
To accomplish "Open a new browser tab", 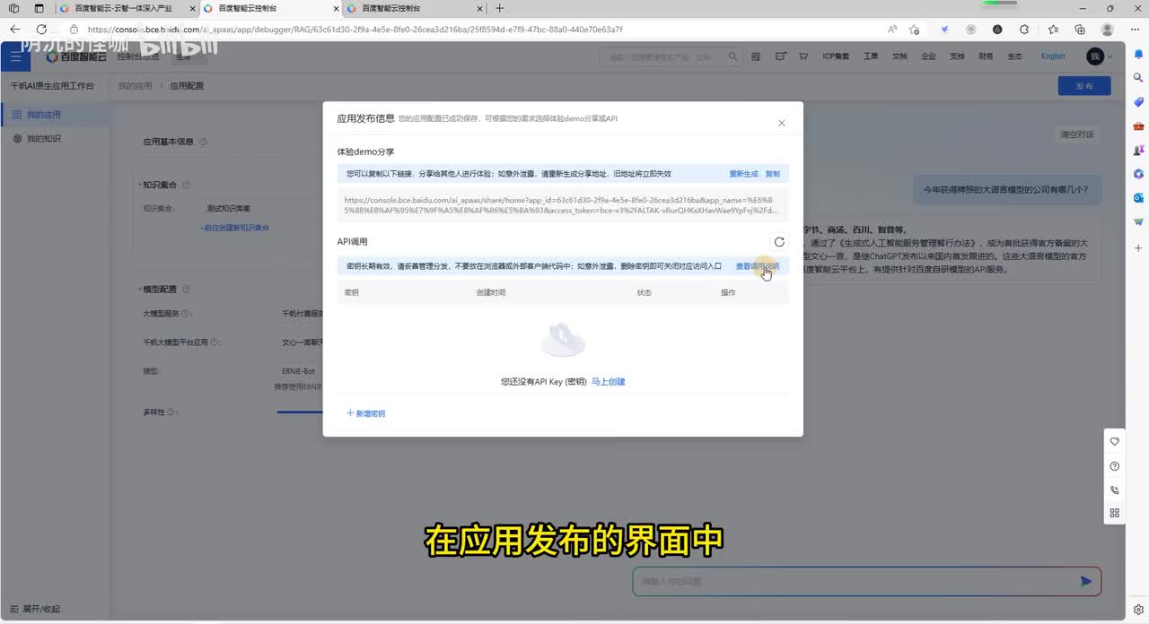I will coord(500,8).
